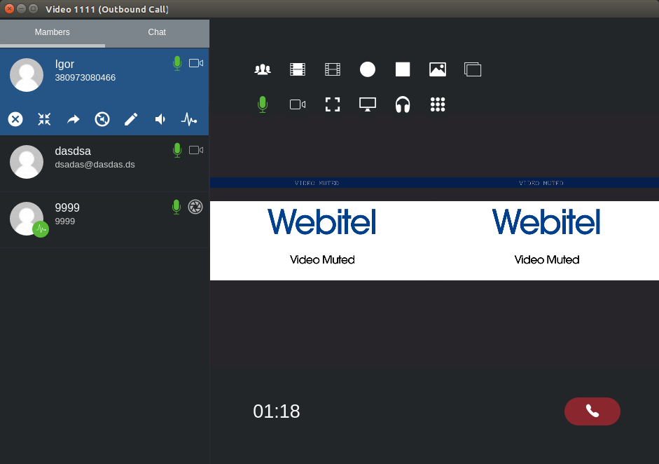This screenshot has width=659, height=464.
Task: Click the group members icon in toolbar
Action: 263,69
